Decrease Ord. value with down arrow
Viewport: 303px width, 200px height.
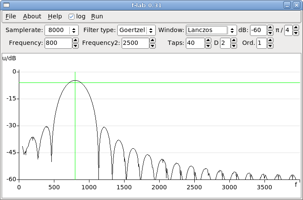tap(270, 46)
